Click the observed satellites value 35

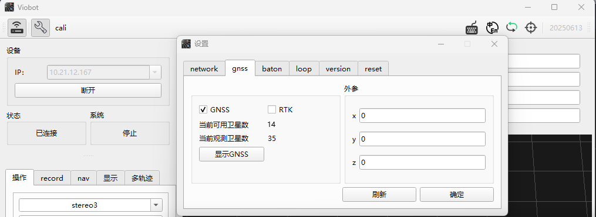[x=272, y=138]
